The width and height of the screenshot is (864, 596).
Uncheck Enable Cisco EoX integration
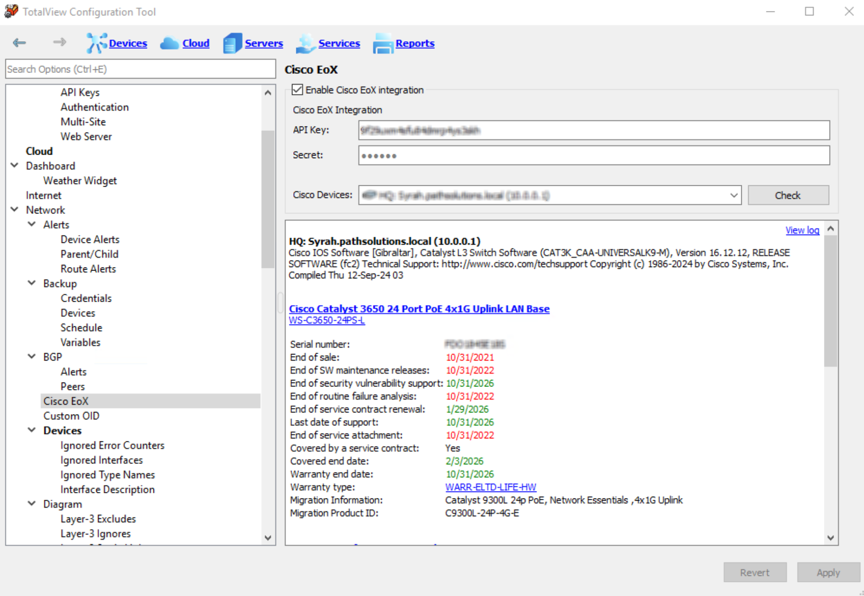tap(298, 90)
